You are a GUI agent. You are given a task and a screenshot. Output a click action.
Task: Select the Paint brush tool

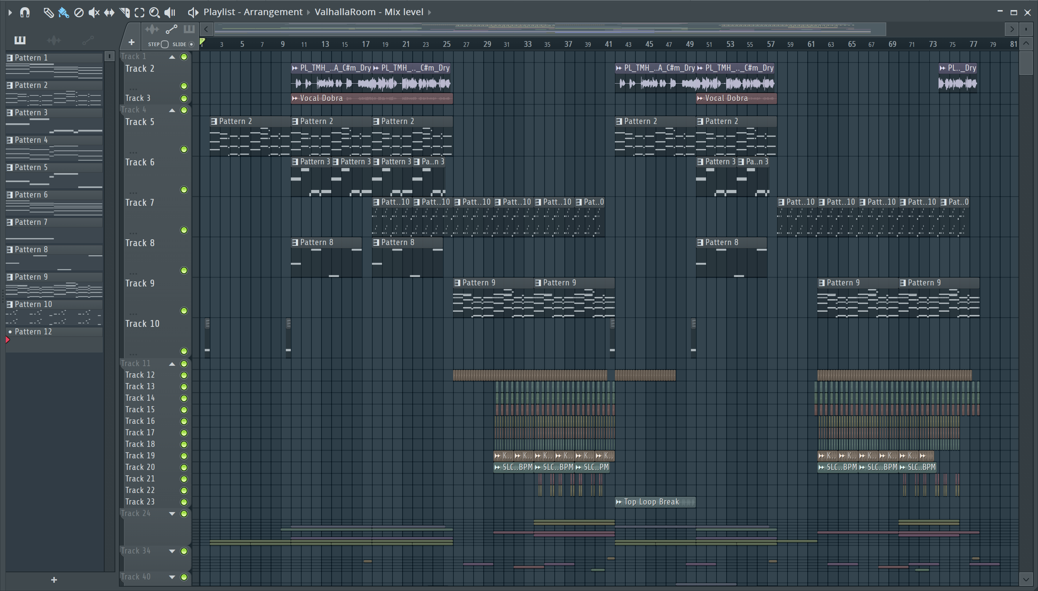point(63,13)
